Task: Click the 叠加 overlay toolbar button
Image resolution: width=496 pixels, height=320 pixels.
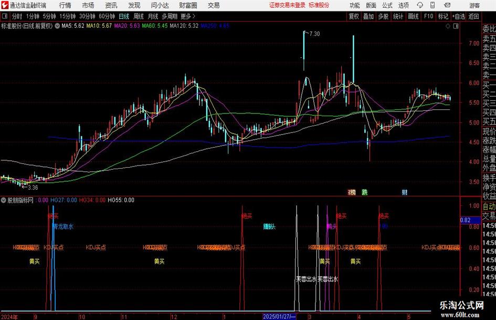Action: [x=368, y=16]
